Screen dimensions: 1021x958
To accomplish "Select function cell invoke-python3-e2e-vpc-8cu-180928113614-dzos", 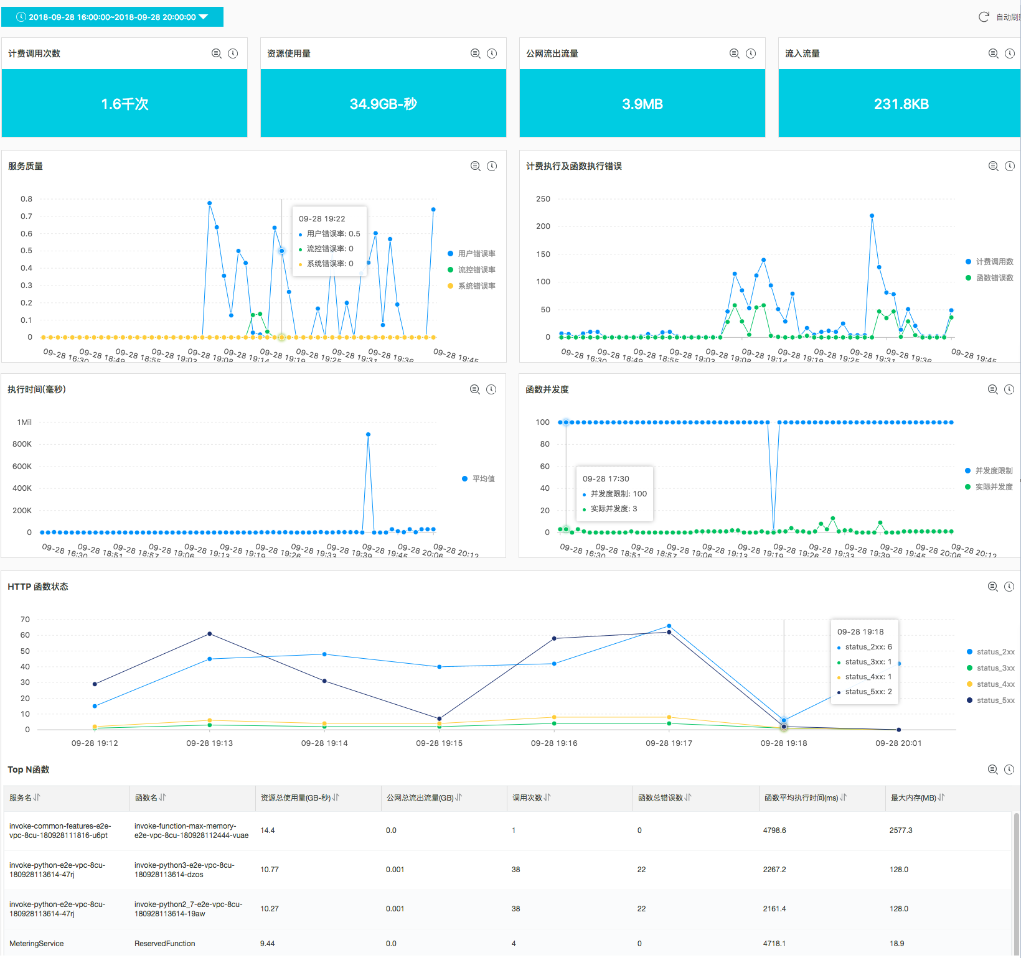I will click(x=184, y=870).
